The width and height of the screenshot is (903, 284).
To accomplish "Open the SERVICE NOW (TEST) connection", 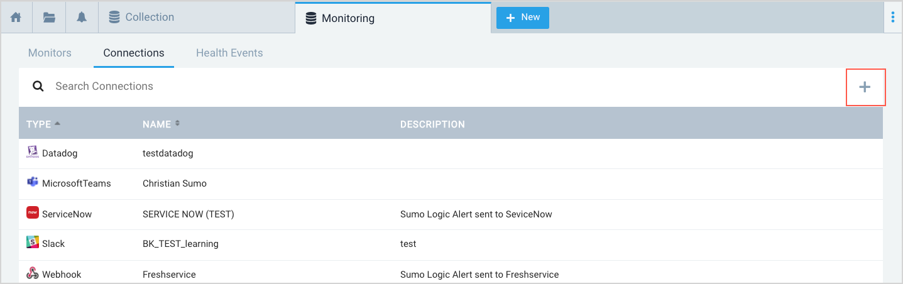I will click(x=188, y=214).
